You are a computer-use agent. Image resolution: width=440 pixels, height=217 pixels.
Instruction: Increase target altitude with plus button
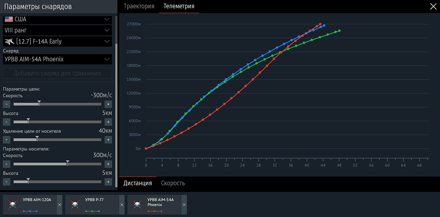point(108,122)
